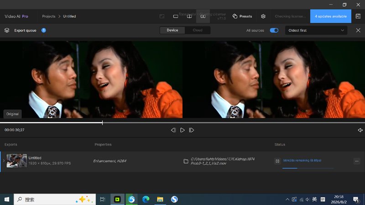Click the Export queue layers icon
Image resolution: width=365 pixels, height=205 pixels.
coord(7,31)
